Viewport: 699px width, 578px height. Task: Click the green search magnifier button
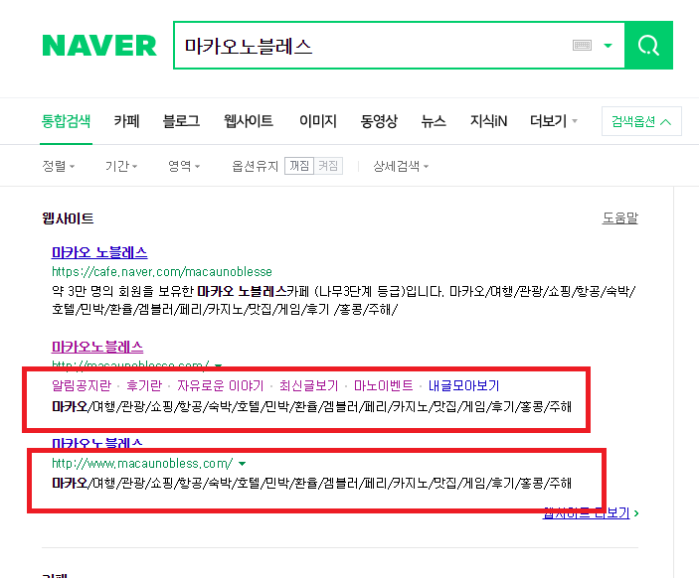[x=648, y=46]
